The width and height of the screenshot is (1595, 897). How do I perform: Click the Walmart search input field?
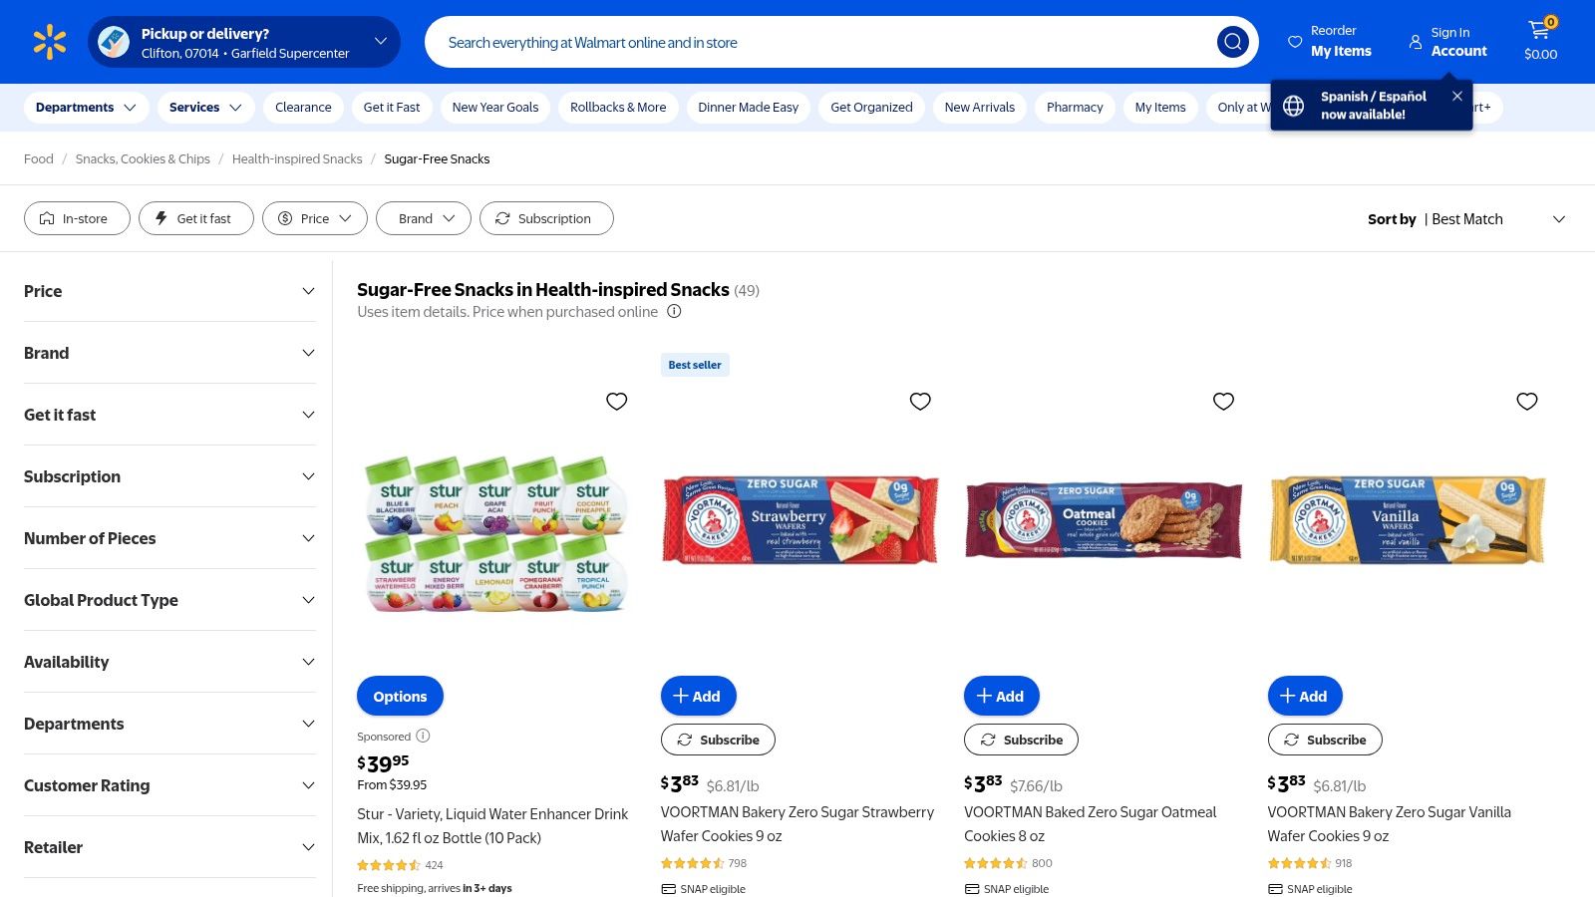(x=817, y=42)
